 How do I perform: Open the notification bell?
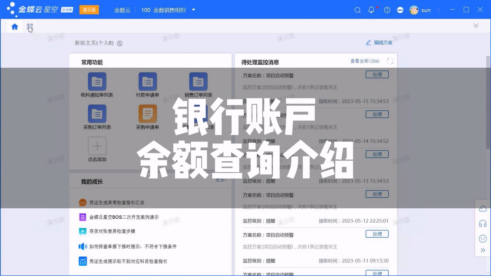pyautogui.click(x=371, y=10)
